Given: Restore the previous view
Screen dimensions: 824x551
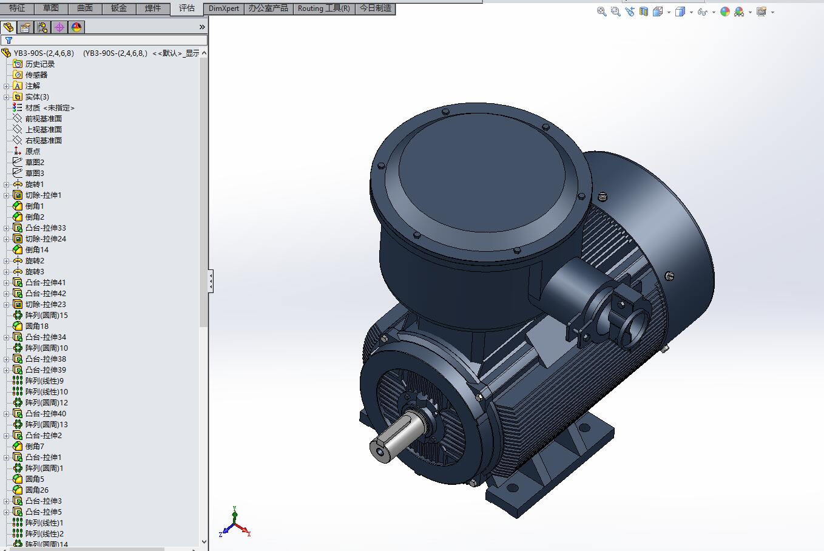Looking at the screenshot, I should [630, 12].
